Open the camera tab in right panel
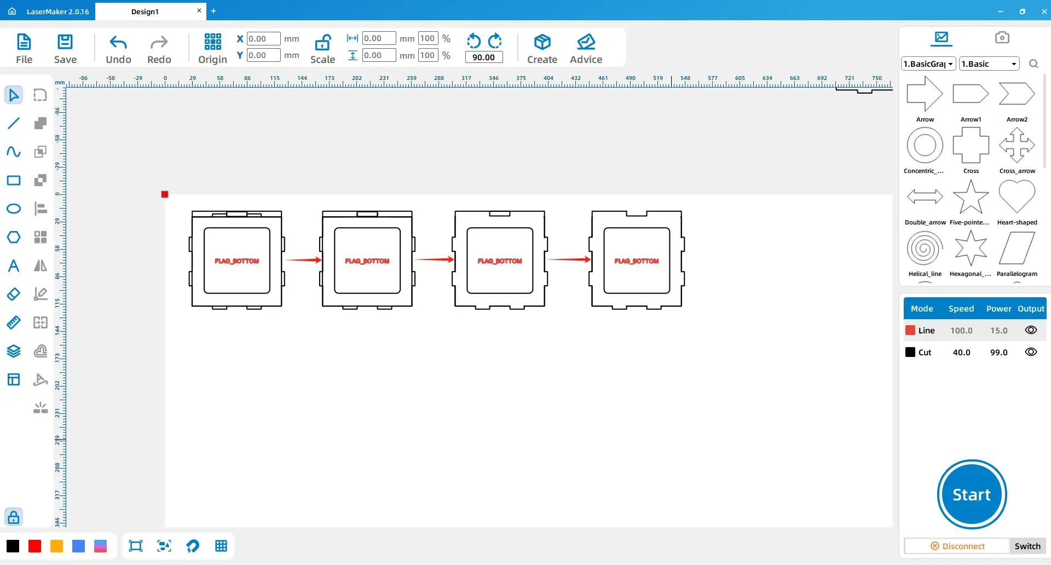 click(1002, 37)
